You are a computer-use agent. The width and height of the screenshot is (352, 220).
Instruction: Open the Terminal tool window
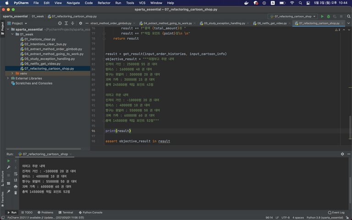(66, 212)
